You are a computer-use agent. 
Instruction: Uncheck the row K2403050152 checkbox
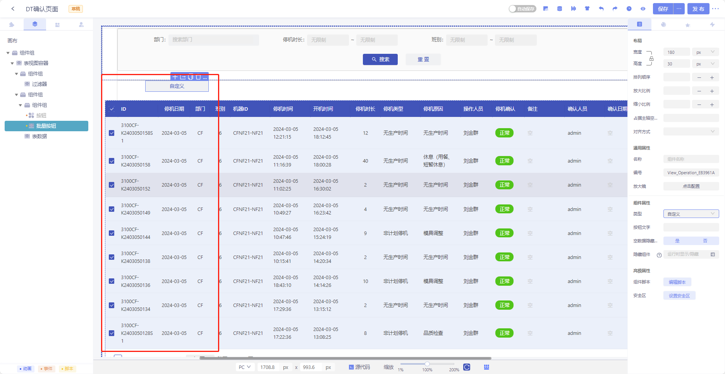112,185
